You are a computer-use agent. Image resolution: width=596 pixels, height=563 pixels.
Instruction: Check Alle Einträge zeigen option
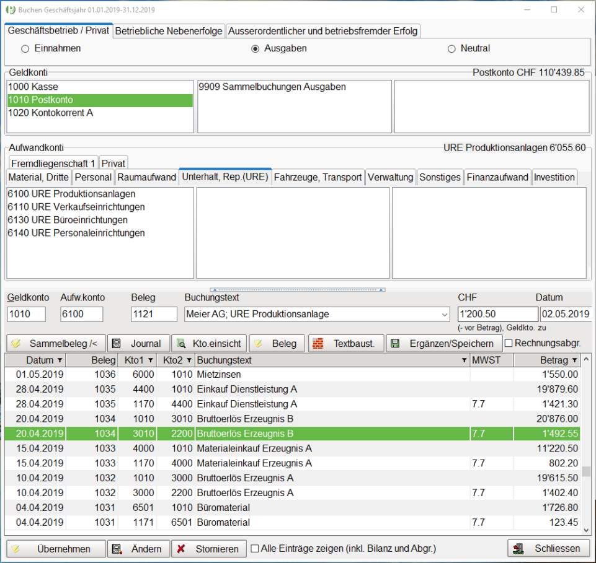(x=255, y=549)
